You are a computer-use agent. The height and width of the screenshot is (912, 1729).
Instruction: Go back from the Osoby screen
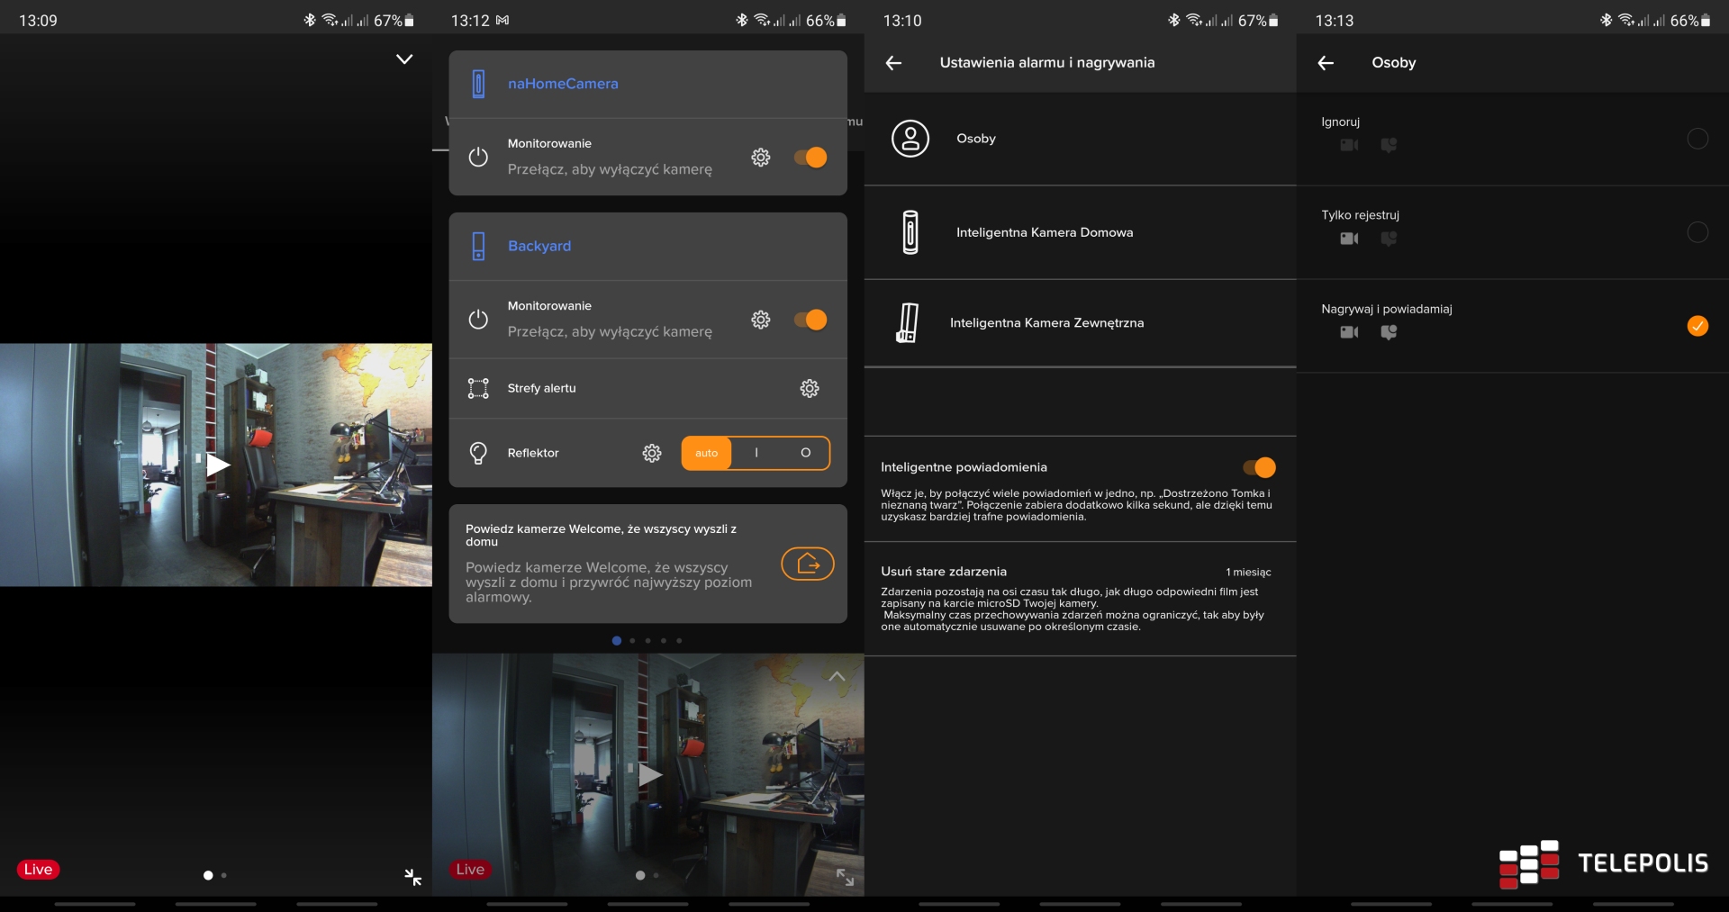pos(1326,63)
